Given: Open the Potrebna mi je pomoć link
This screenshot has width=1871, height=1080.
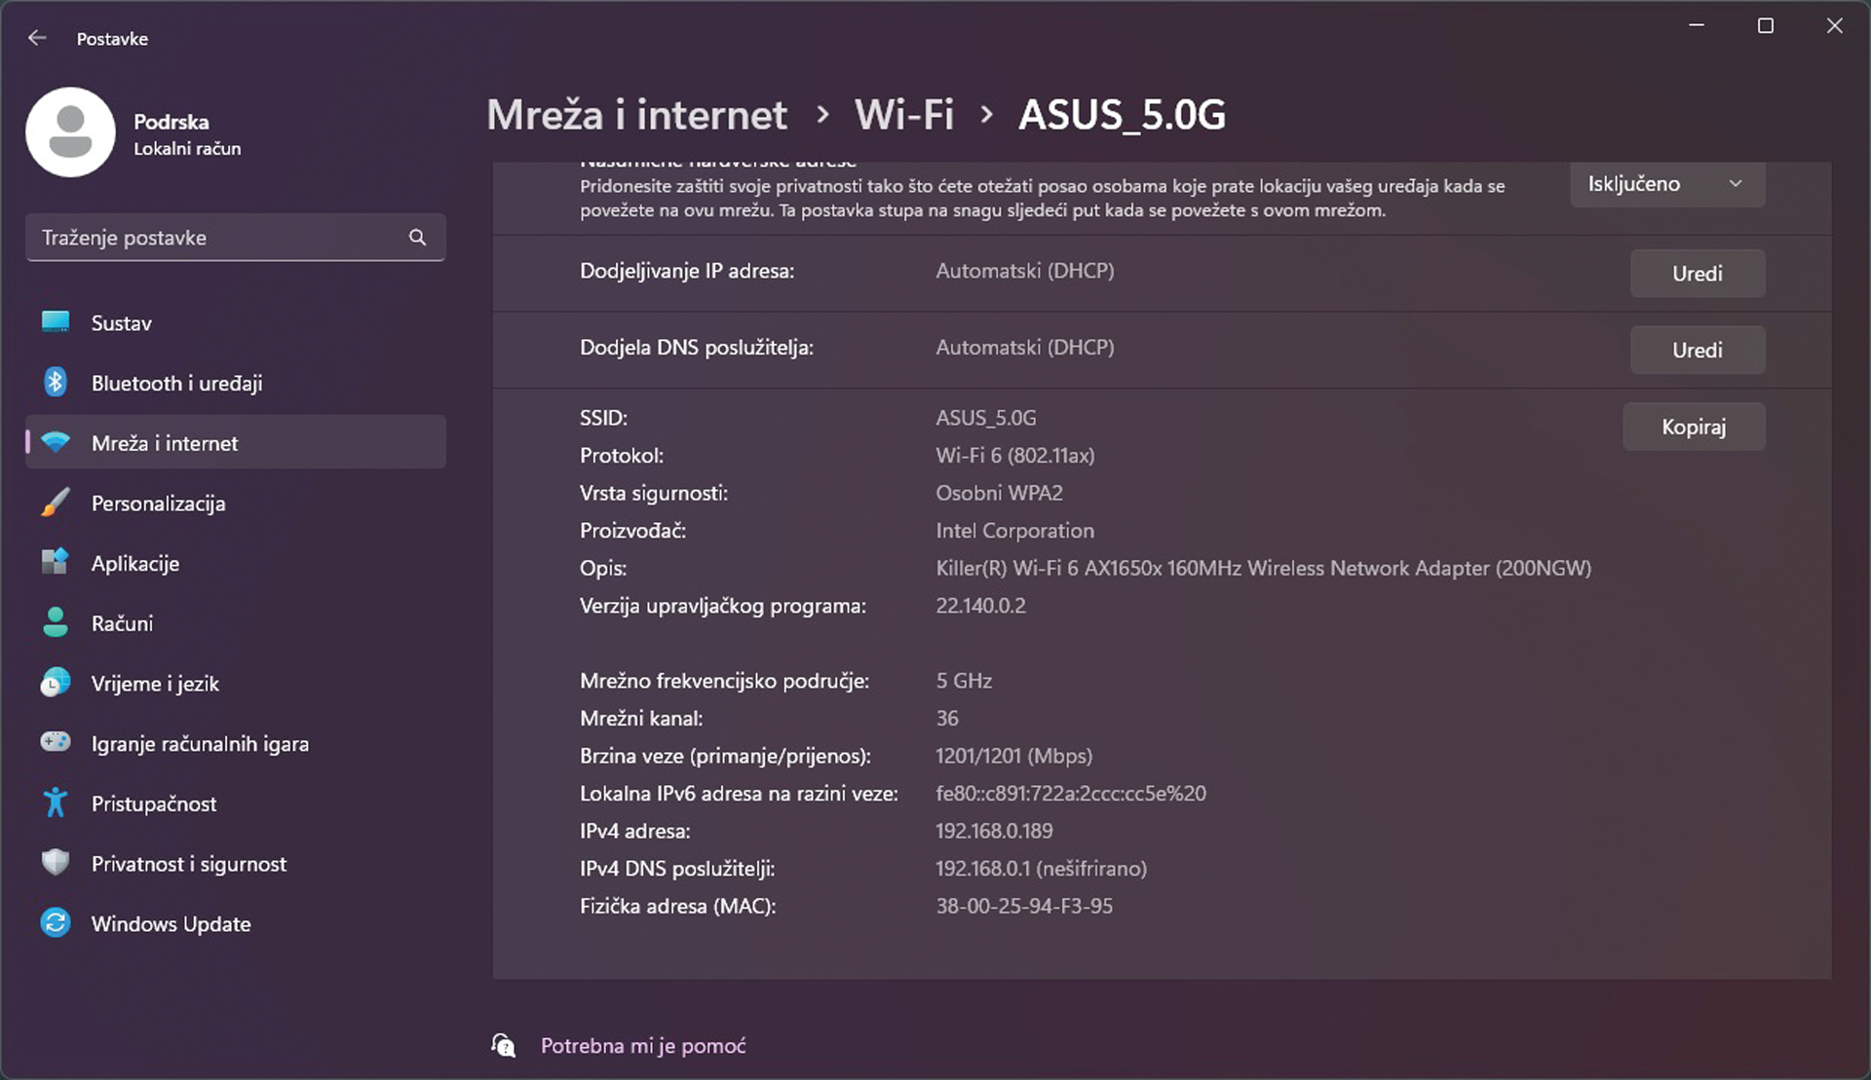Looking at the screenshot, I should [643, 1046].
